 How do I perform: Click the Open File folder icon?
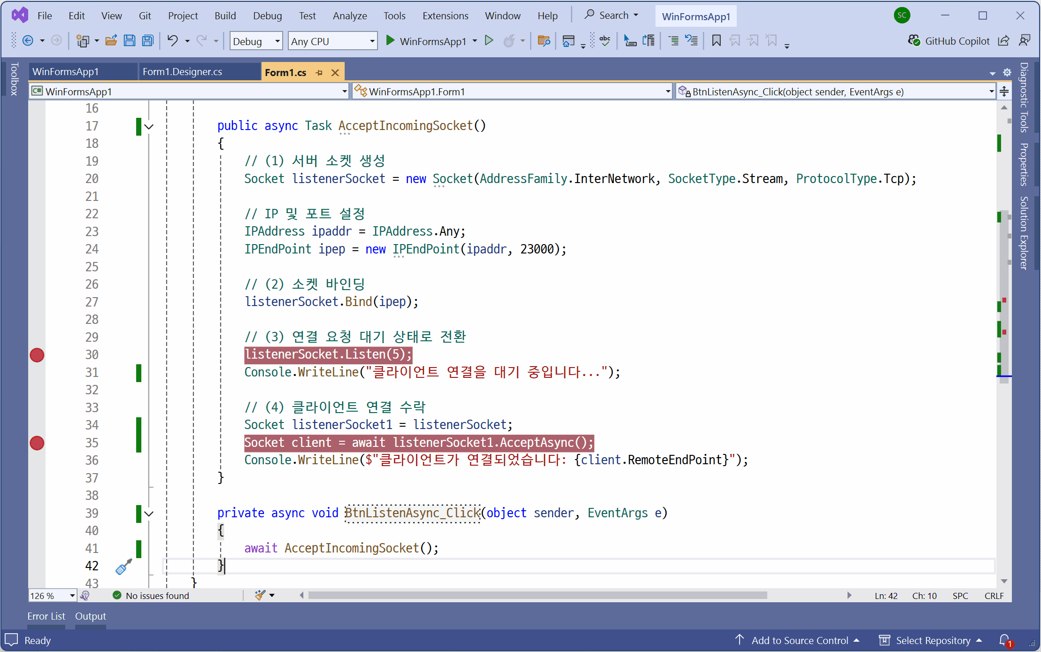[111, 41]
